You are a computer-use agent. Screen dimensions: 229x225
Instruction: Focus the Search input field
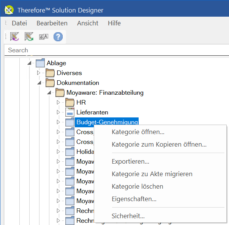coord(117,50)
